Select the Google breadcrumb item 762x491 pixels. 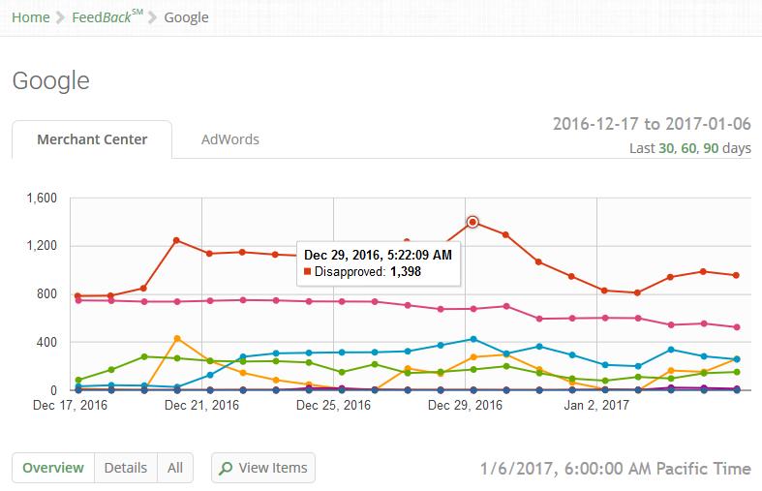point(186,17)
